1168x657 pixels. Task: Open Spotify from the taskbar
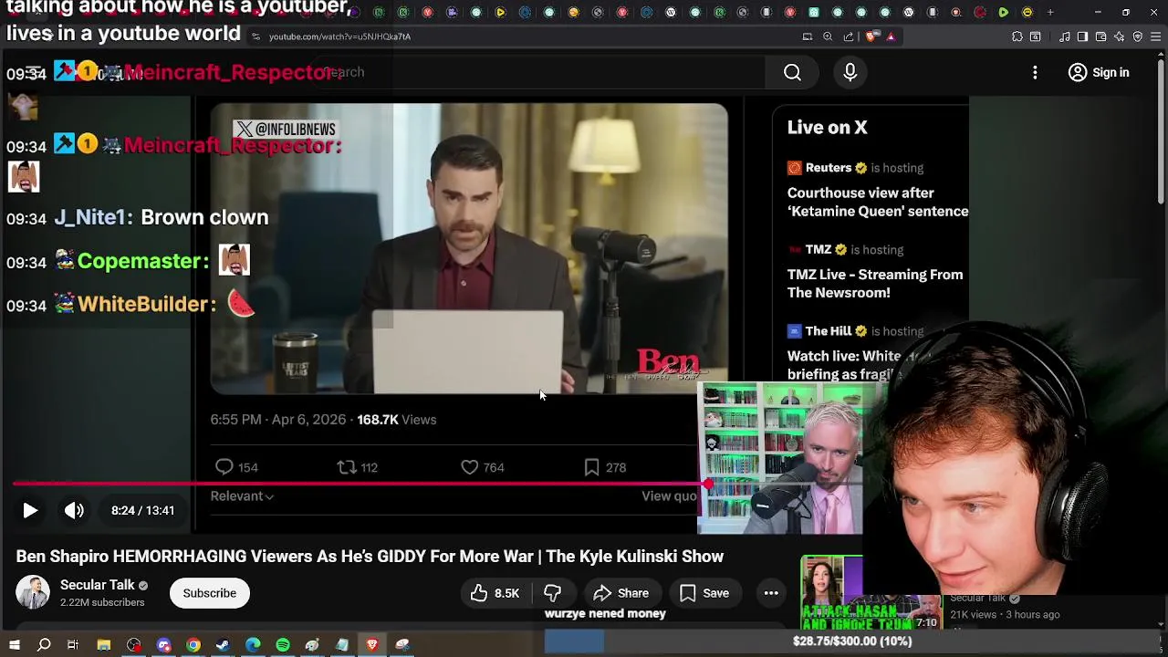283,645
